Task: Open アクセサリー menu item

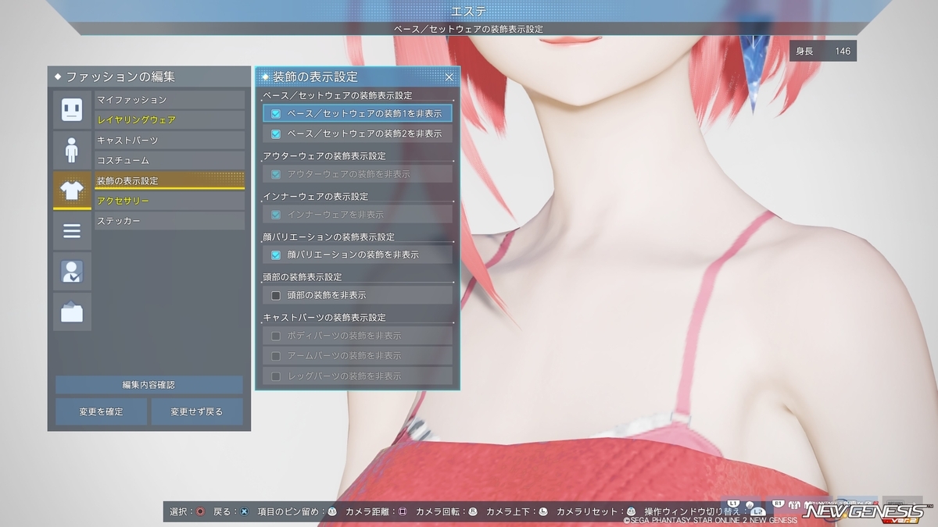Action: 170,201
